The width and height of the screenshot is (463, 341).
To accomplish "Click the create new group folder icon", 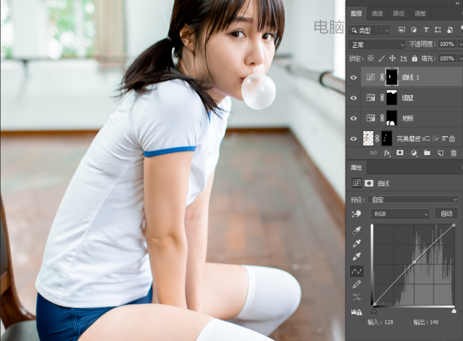I will [427, 152].
